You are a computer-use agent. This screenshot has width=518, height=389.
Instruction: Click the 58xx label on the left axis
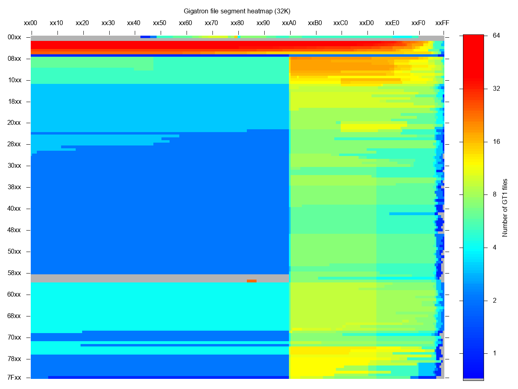[14, 273]
